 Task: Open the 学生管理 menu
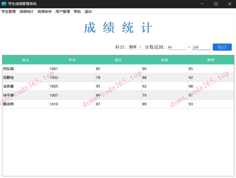(x=9, y=12)
